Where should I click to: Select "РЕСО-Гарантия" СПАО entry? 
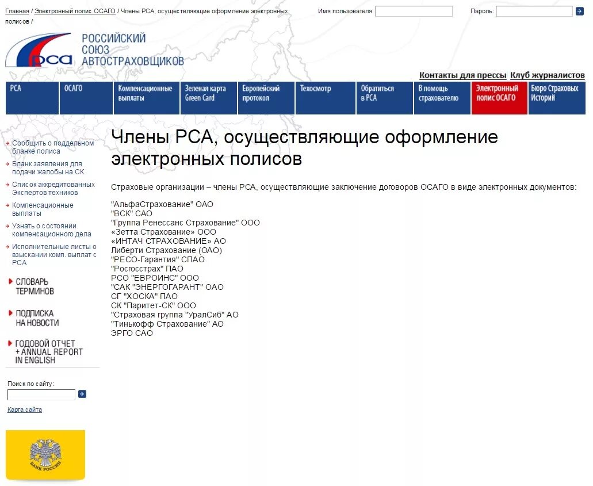click(158, 259)
